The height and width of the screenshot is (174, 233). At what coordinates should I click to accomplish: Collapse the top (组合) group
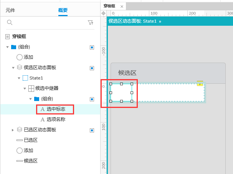point(7,47)
